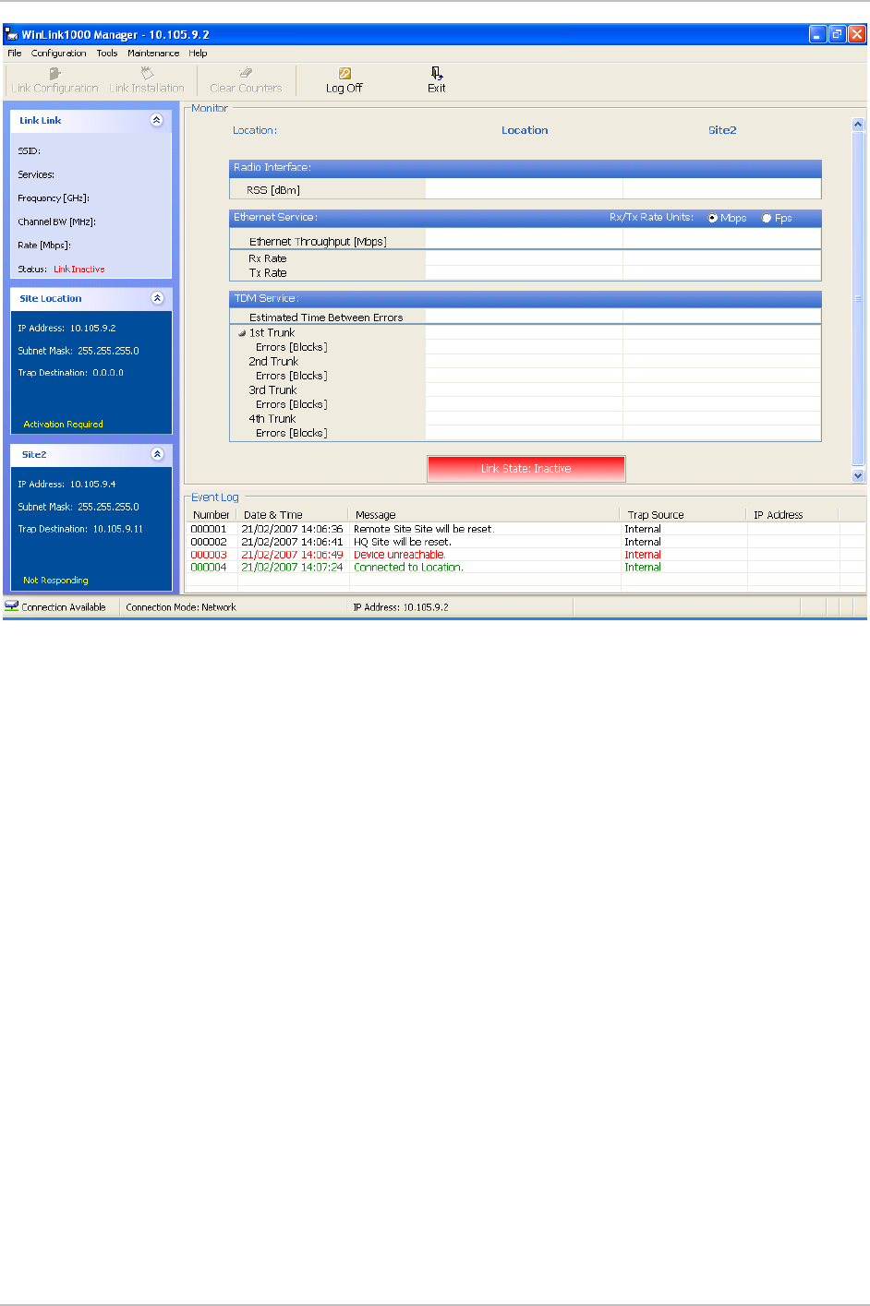Click the Estimated Time Between Errors label

tap(326, 318)
